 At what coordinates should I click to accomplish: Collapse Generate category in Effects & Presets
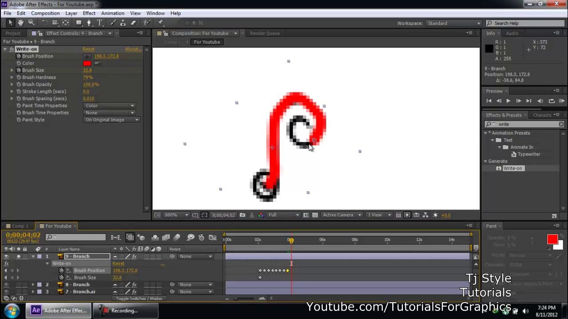(485, 161)
